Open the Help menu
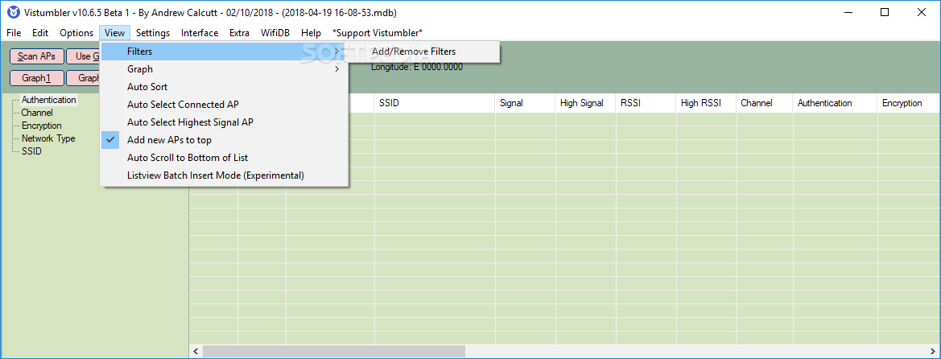 tap(311, 33)
